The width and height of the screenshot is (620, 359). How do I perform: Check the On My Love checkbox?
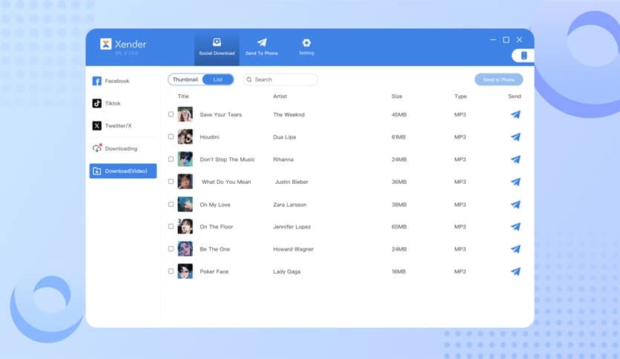(171, 205)
